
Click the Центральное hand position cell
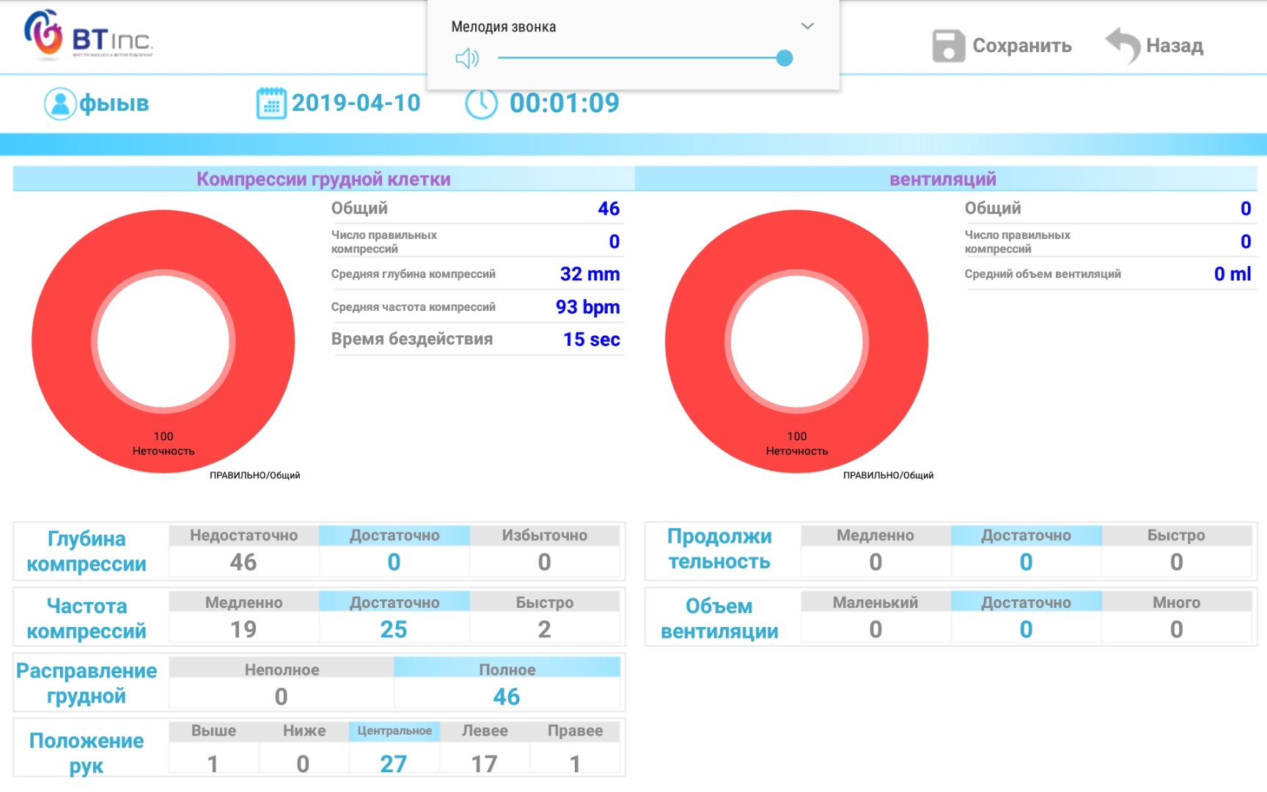(x=394, y=749)
